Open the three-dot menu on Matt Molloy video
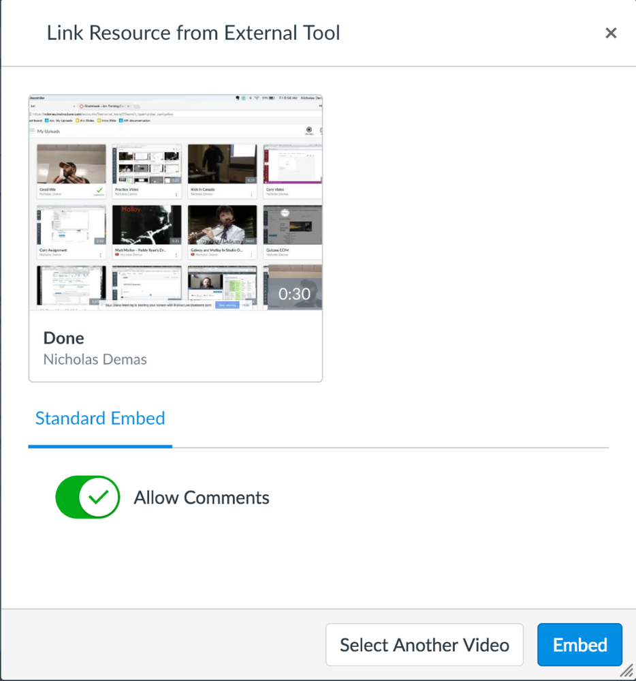636x681 pixels. pyautogui.click(x=176, y=255)
